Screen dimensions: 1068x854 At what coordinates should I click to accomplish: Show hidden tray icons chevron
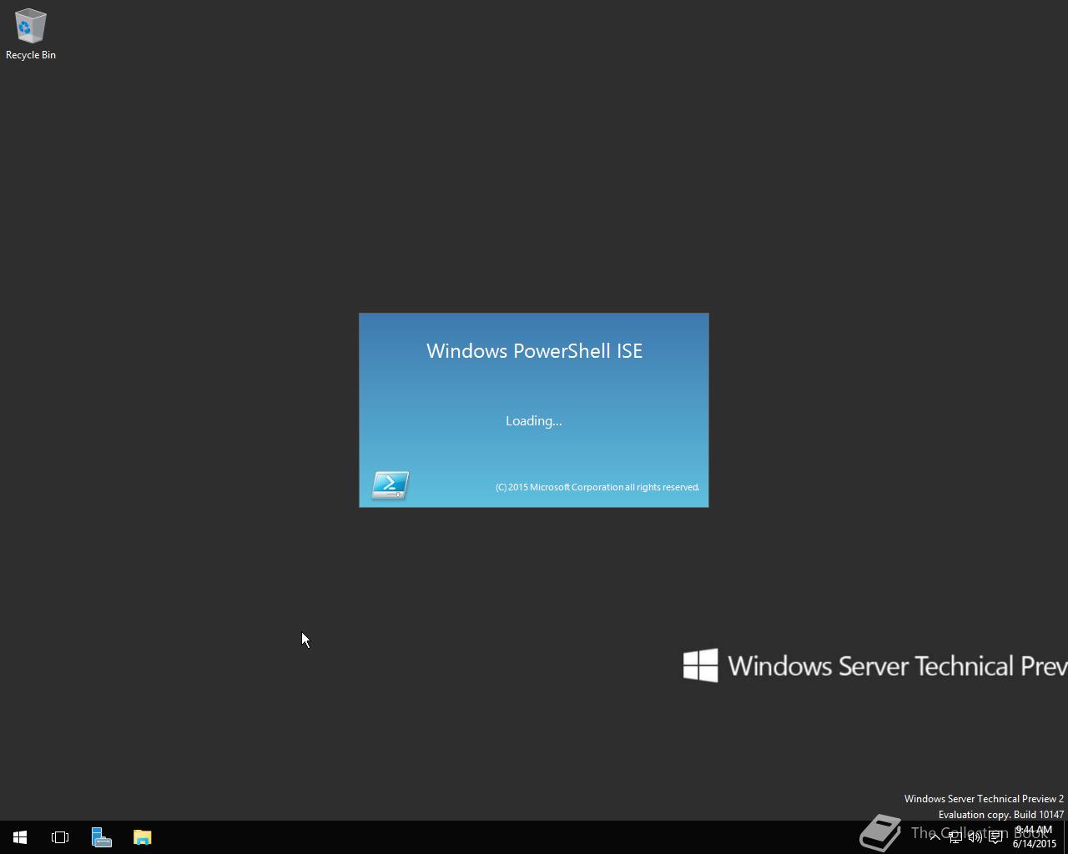coord(935,837)
